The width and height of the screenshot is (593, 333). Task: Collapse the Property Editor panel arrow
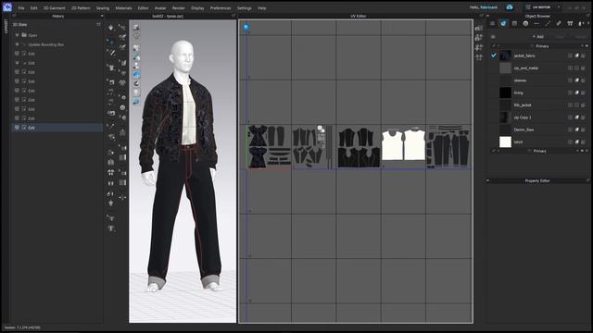coord(488,181)
